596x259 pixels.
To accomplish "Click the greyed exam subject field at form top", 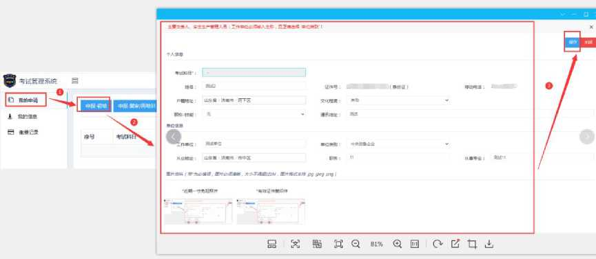I will click(x=254, y=72).
